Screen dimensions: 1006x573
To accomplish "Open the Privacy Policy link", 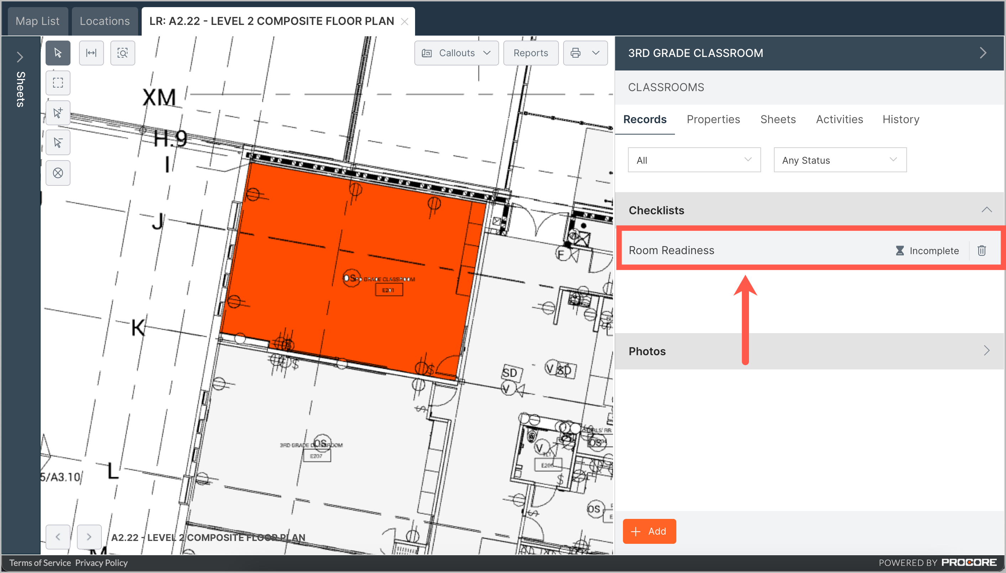I will pos(101,562).
